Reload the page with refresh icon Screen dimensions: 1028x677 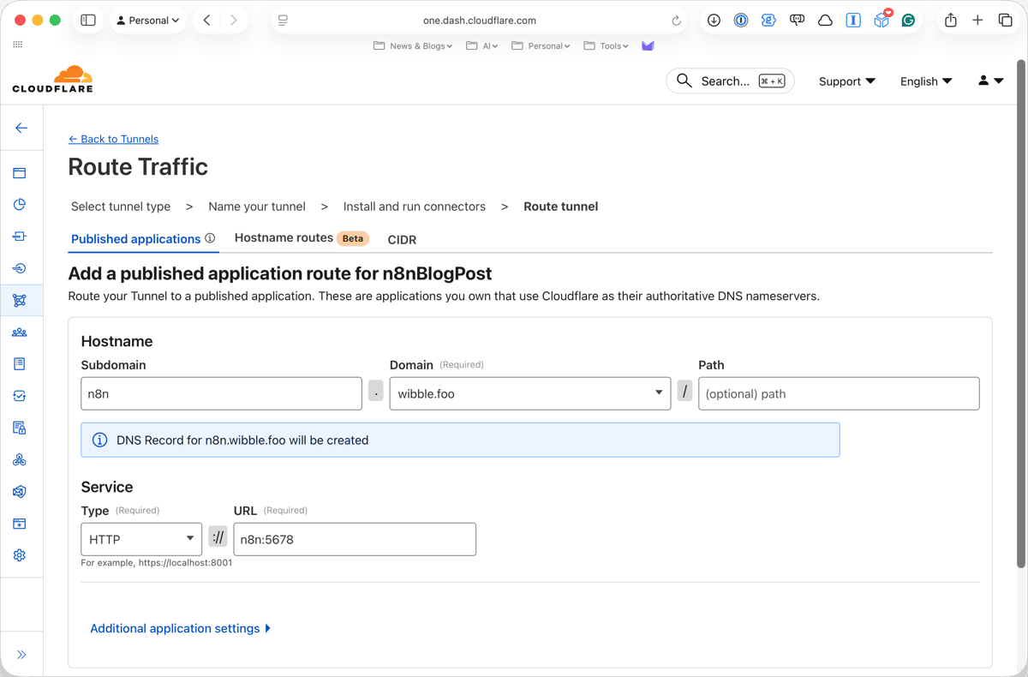pos(676,21)
